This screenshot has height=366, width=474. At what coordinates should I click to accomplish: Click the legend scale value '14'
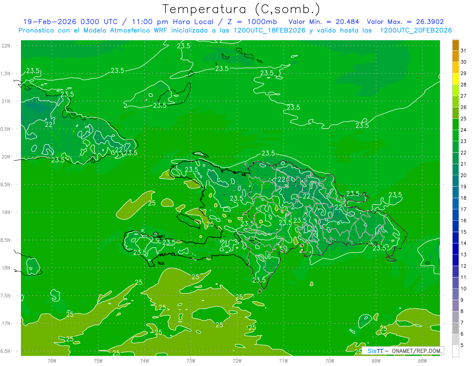(x=464, y=243)
